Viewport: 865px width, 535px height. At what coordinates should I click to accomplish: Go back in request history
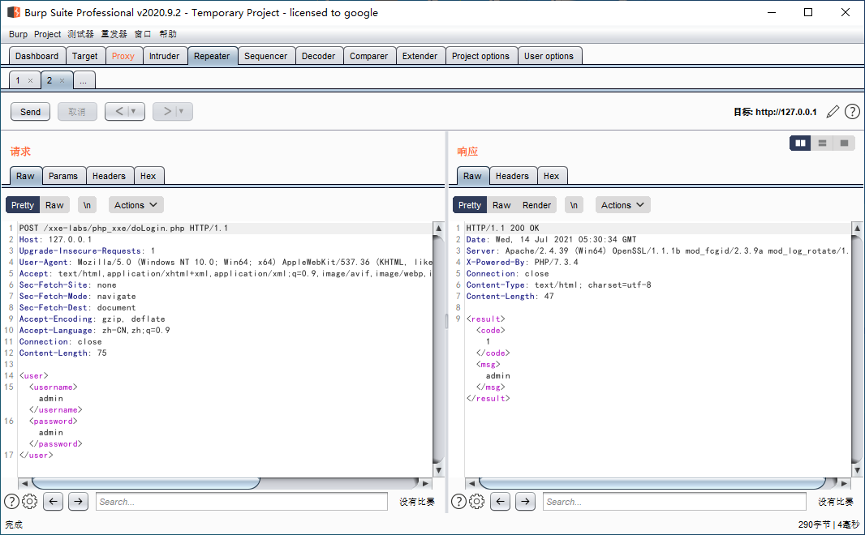[119, 111]
